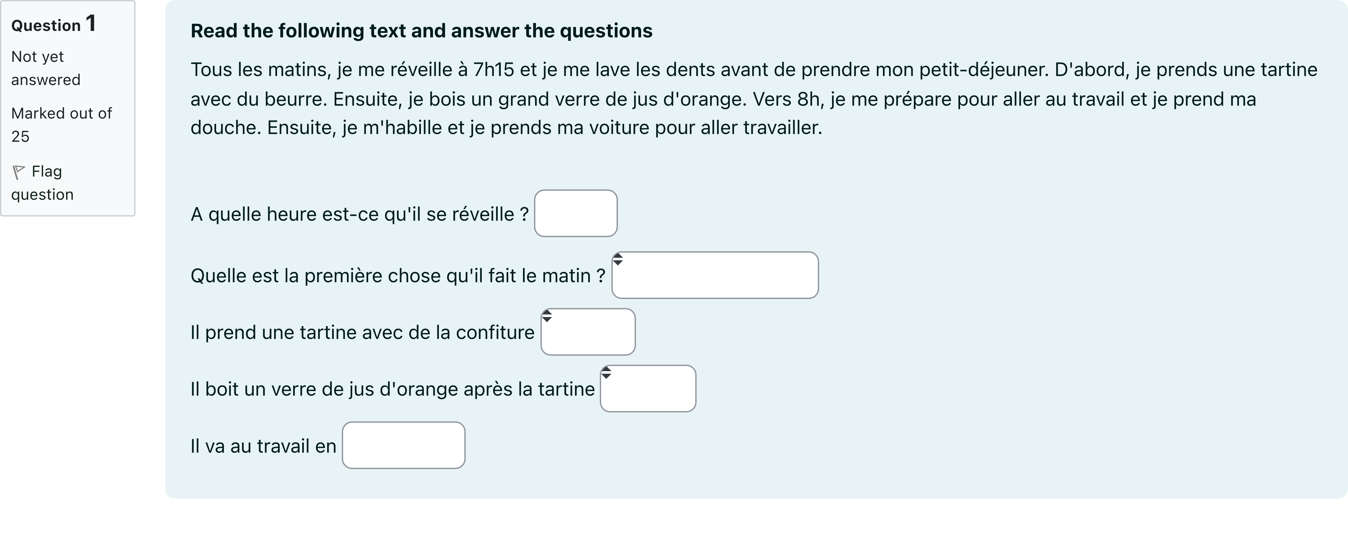The image size is (1348, 549).
Task: Click the 'Not yet answered' status text
Action: (x=45, y=68)
